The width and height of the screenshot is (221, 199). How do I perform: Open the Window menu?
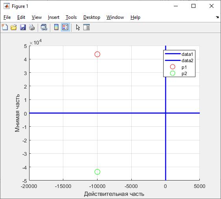click(115, 17)
